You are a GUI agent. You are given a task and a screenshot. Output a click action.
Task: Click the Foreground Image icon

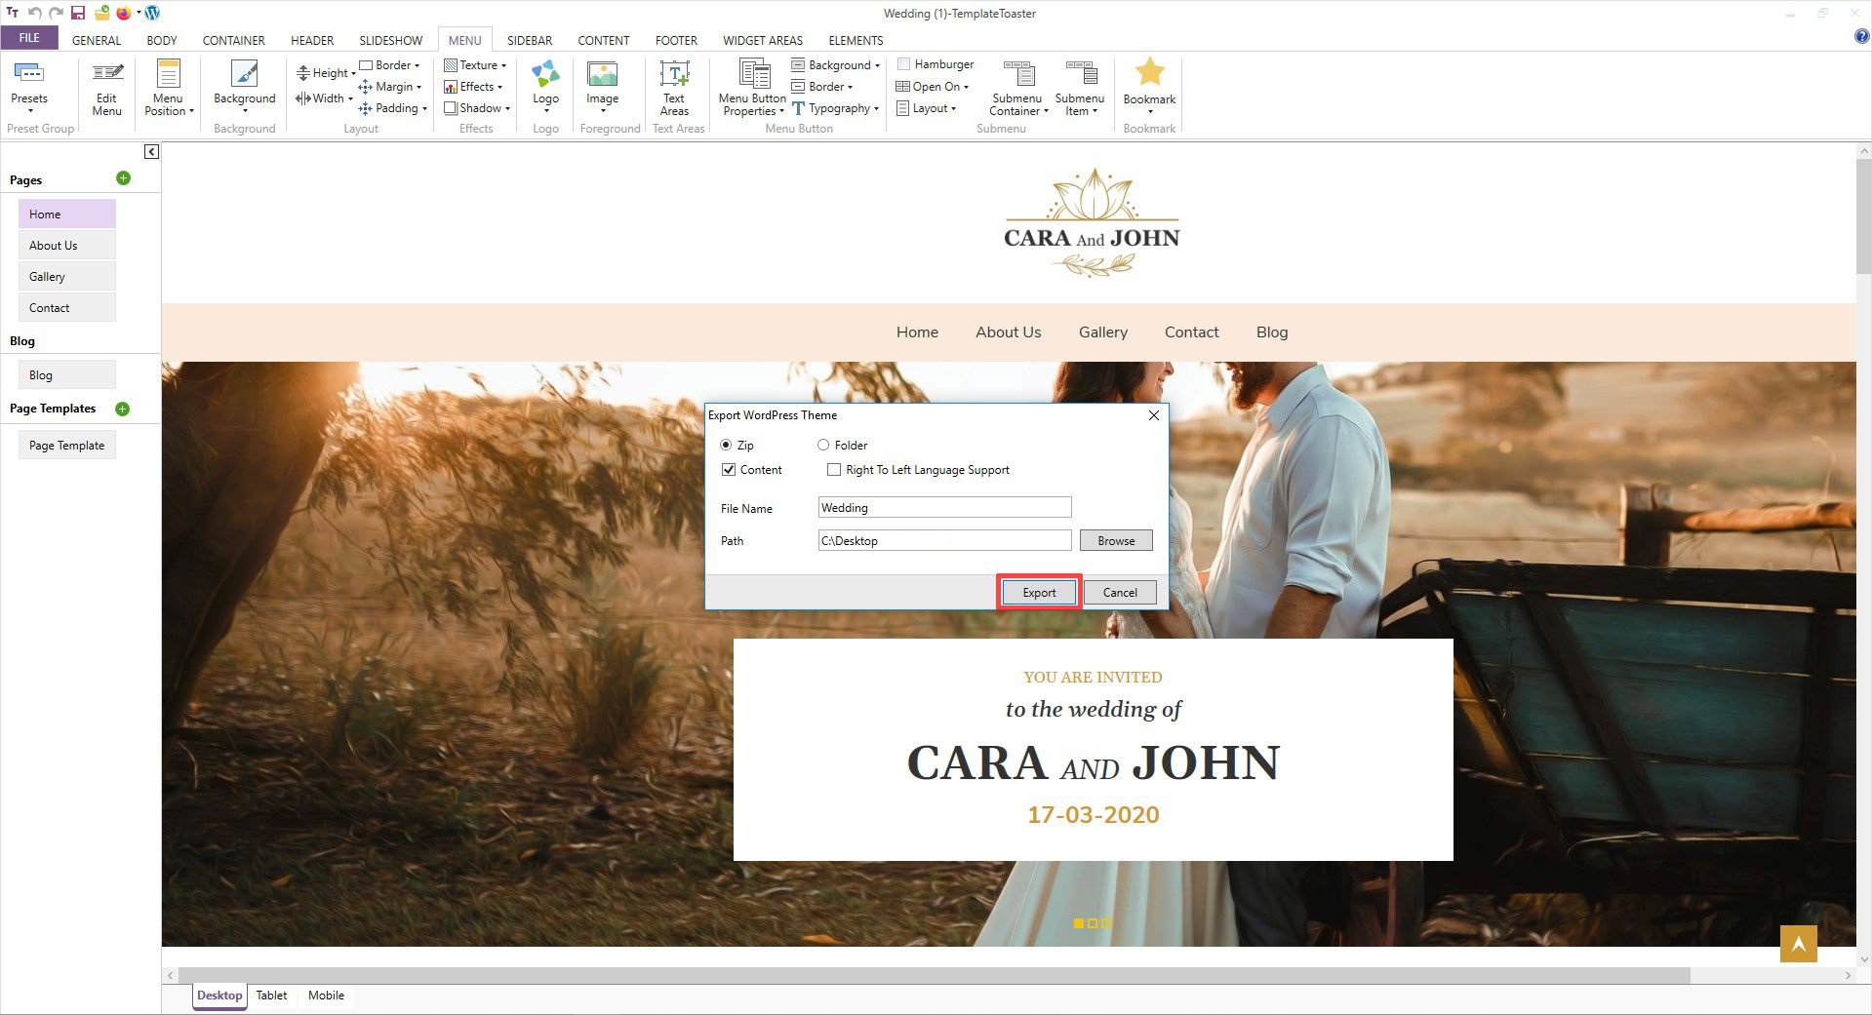click(x=602, y=76)
